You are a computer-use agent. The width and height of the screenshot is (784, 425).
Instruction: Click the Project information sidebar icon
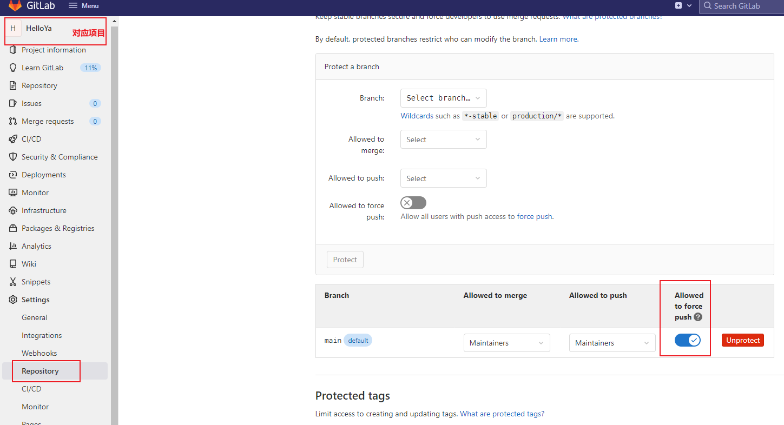click(13, 50)
